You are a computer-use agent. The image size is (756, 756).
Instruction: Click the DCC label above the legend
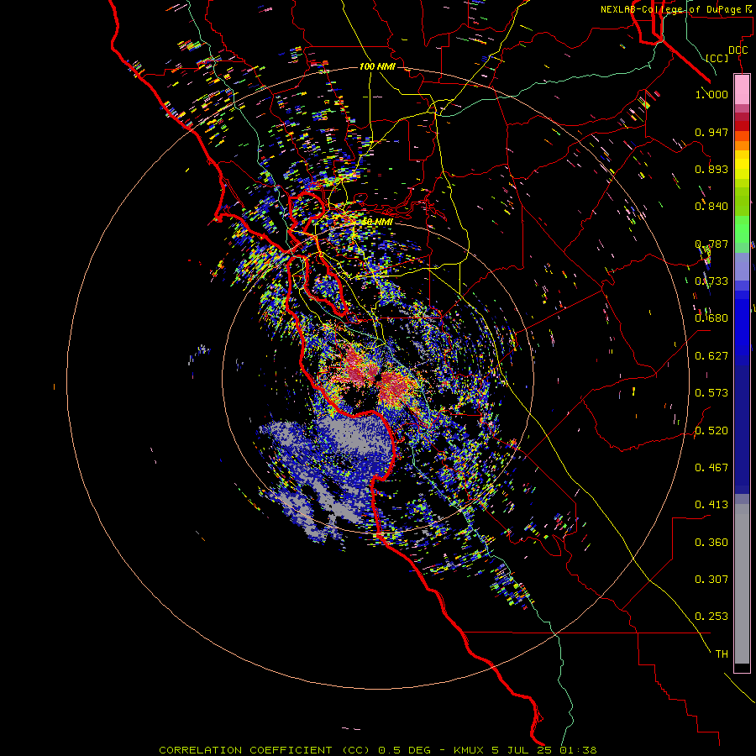738,50
